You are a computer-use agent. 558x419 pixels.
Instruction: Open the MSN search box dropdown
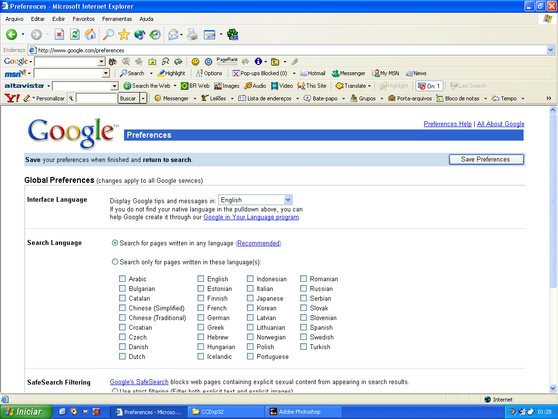click(x=106, y=73)
